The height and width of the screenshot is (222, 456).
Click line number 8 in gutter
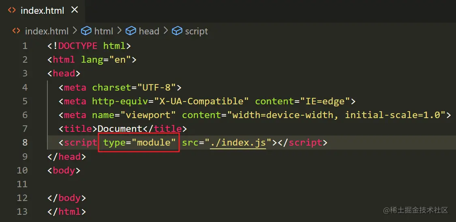tap(25, 142)
